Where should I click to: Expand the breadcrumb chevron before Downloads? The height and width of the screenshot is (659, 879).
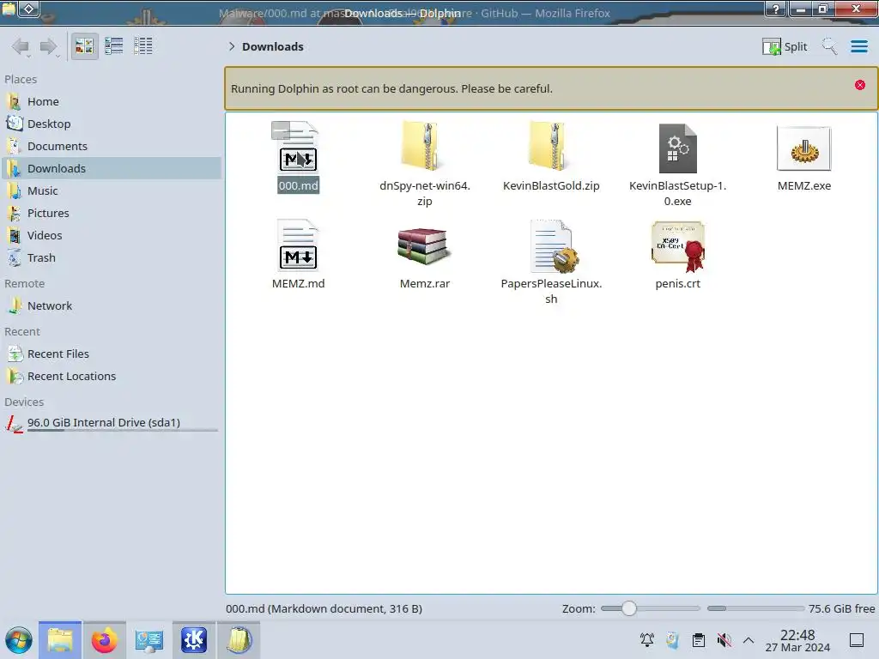(232, 46)
